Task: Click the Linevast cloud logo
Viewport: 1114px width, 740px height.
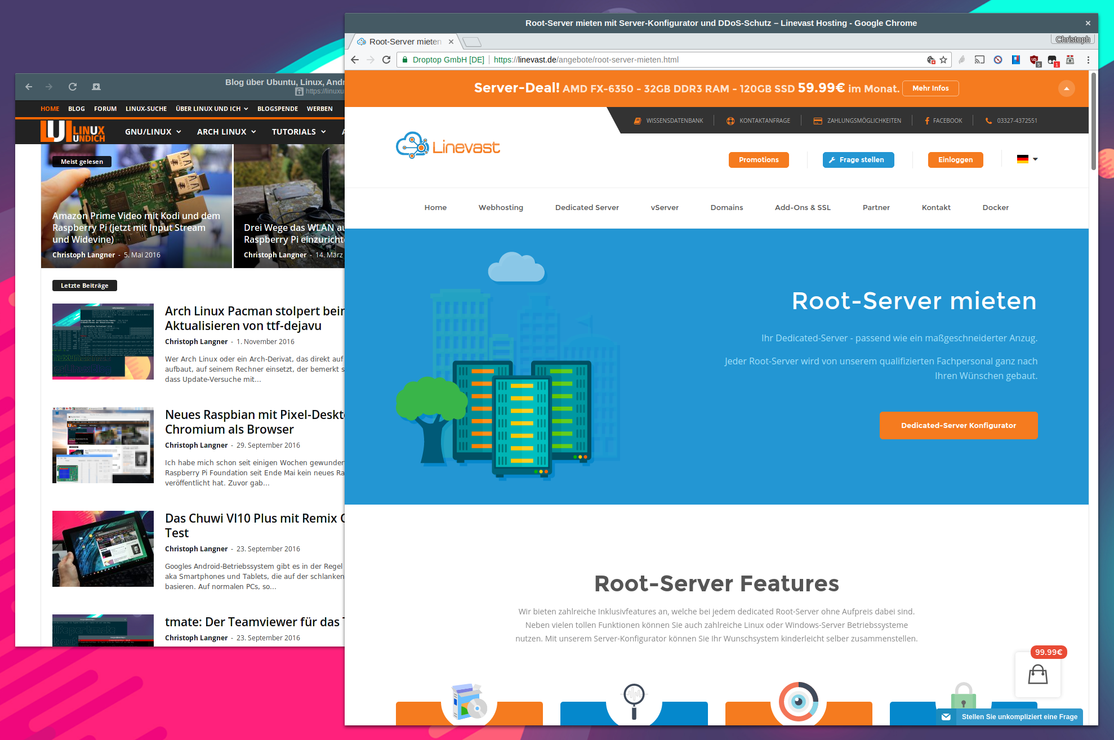Action: pos(448,146)
